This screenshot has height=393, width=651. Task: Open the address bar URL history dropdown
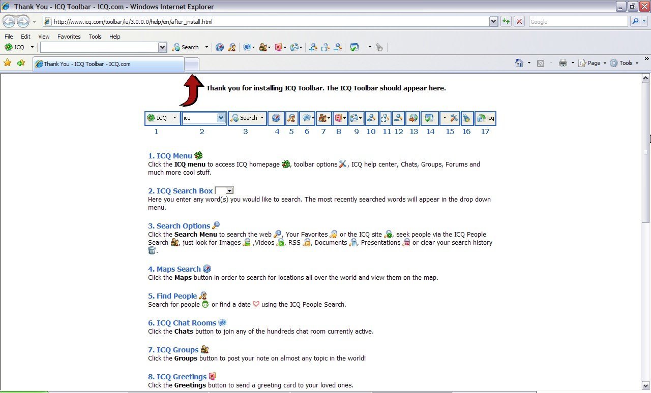click(x=493, y=22)
